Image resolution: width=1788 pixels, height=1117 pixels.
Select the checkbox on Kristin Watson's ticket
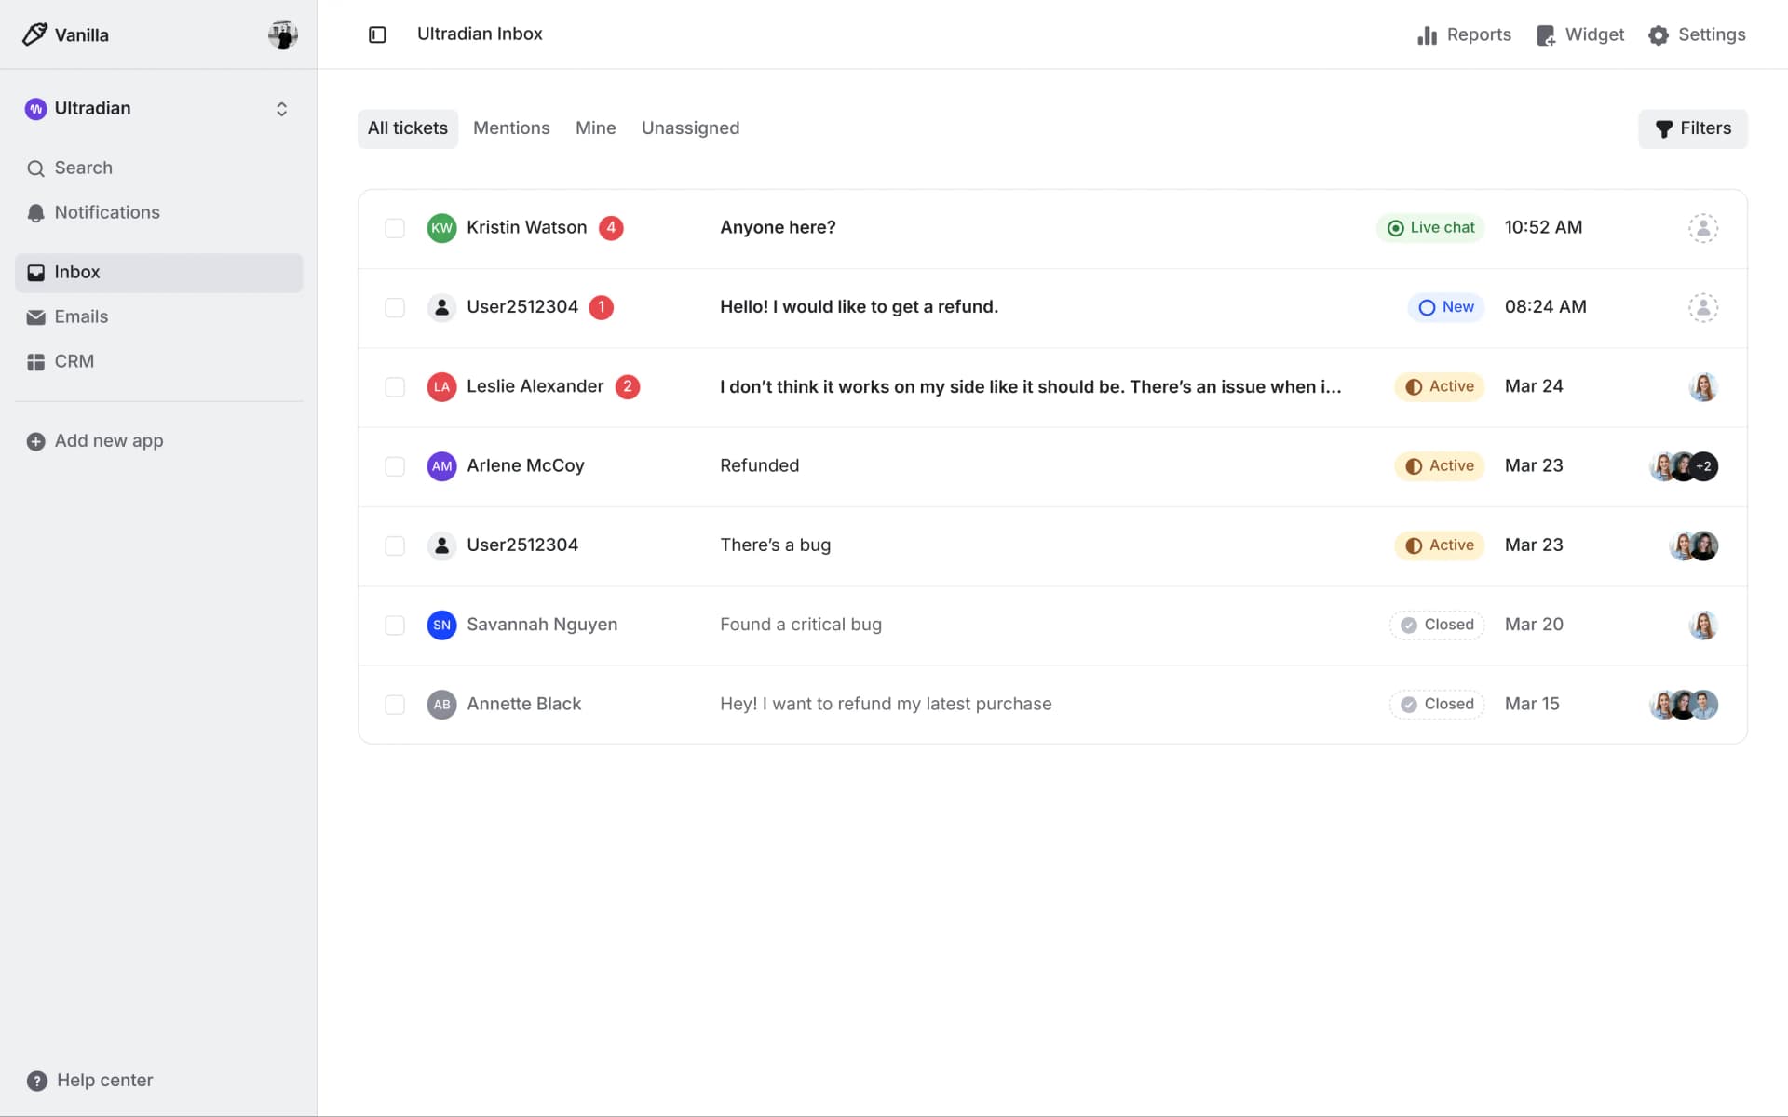[395, 228]
